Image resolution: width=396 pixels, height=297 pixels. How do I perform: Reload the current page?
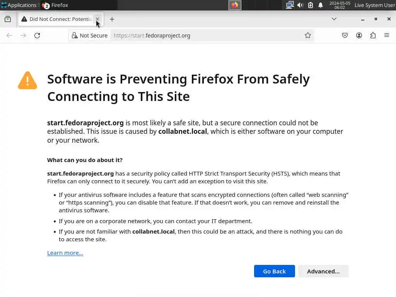click(37, 36)
